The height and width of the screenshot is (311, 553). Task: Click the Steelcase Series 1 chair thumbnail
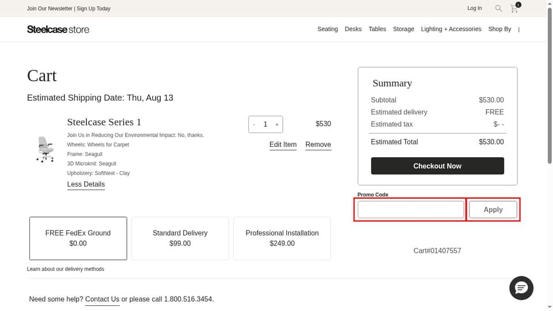45,150
